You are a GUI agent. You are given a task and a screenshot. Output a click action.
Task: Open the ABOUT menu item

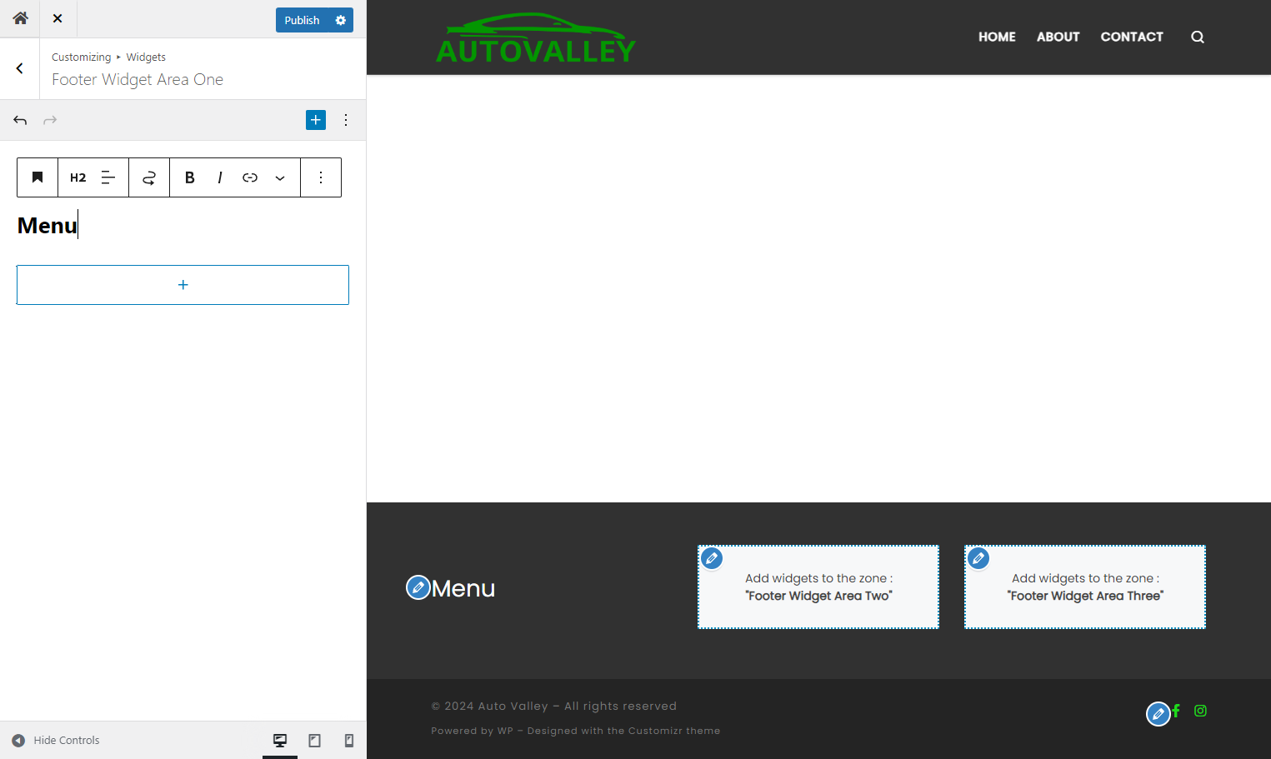pos(1058,37)
